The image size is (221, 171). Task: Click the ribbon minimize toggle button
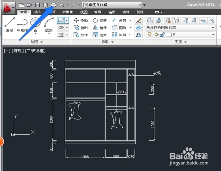tap(157, 12)
